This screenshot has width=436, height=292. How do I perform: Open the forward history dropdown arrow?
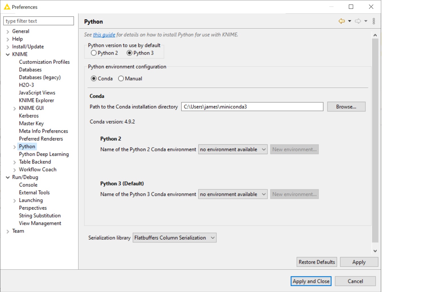point(366,21)
